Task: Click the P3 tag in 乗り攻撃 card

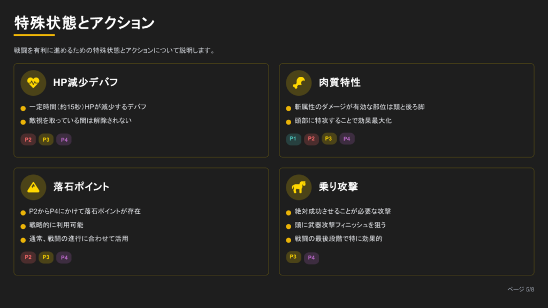Action: pos(294,257)
